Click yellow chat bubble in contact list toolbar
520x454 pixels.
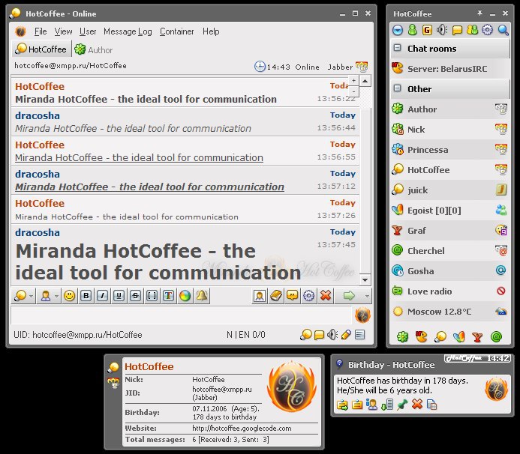click(x=457, y=30)
